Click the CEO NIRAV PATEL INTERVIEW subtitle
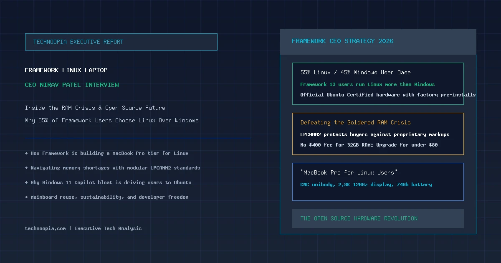This screenshot has width=501, height=263. [72, 85]
